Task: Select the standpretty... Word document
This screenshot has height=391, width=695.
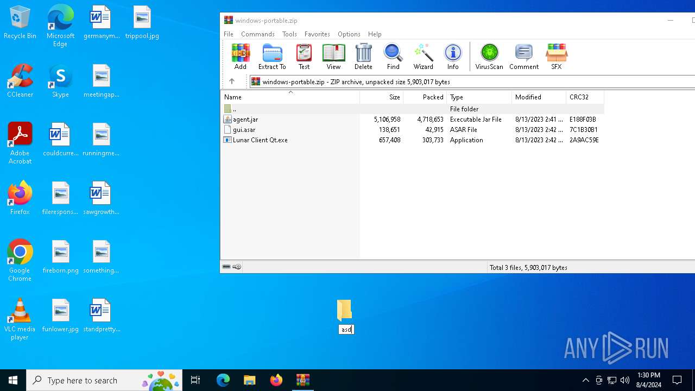Action: (102, 316)
